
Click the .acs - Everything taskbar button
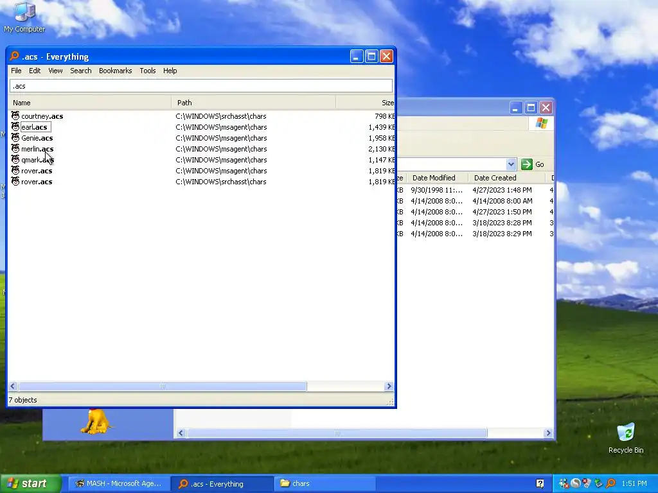(222, 483)
